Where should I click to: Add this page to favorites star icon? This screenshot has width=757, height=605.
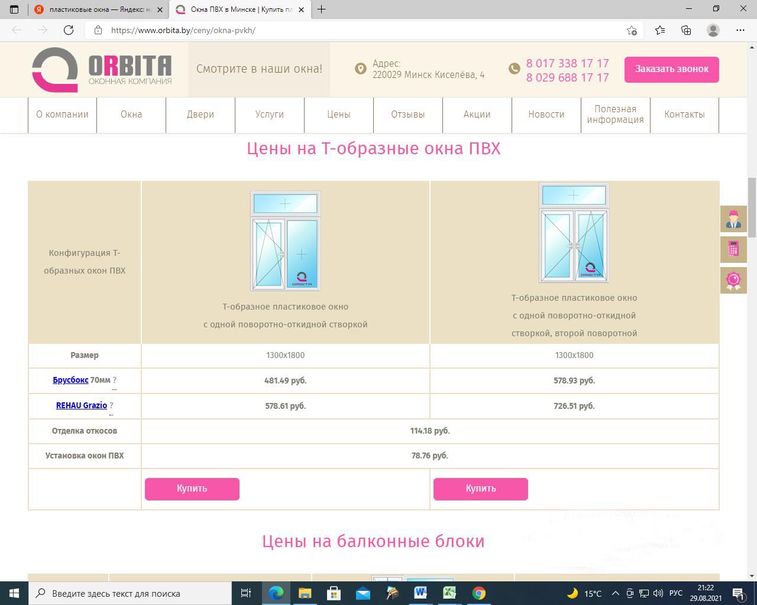[632, 30]
